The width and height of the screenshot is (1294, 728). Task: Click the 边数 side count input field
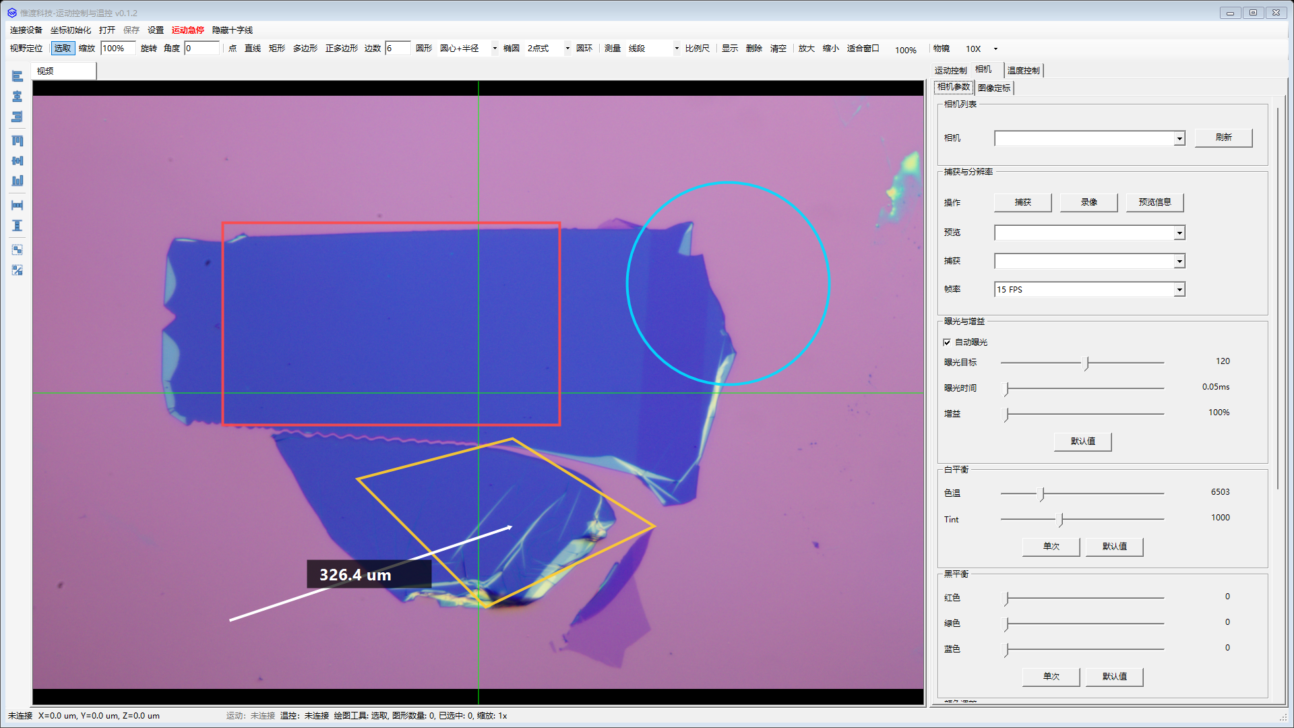398,49
